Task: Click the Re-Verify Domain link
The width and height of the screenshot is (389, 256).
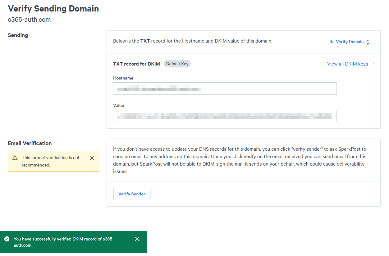Action: coord(350,42)
